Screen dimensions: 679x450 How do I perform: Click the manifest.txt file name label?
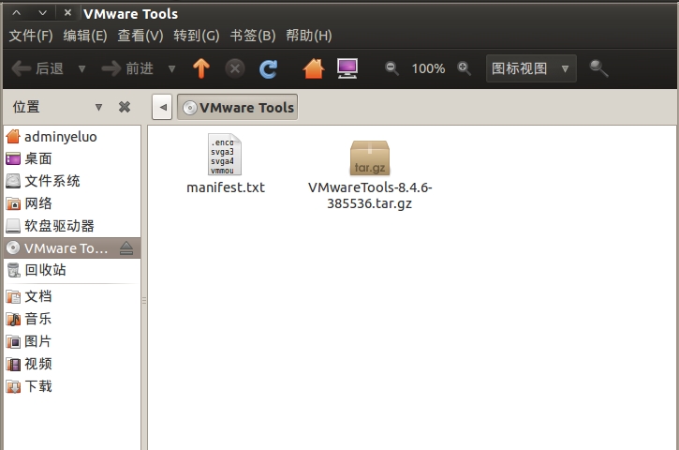click(226, 187)
